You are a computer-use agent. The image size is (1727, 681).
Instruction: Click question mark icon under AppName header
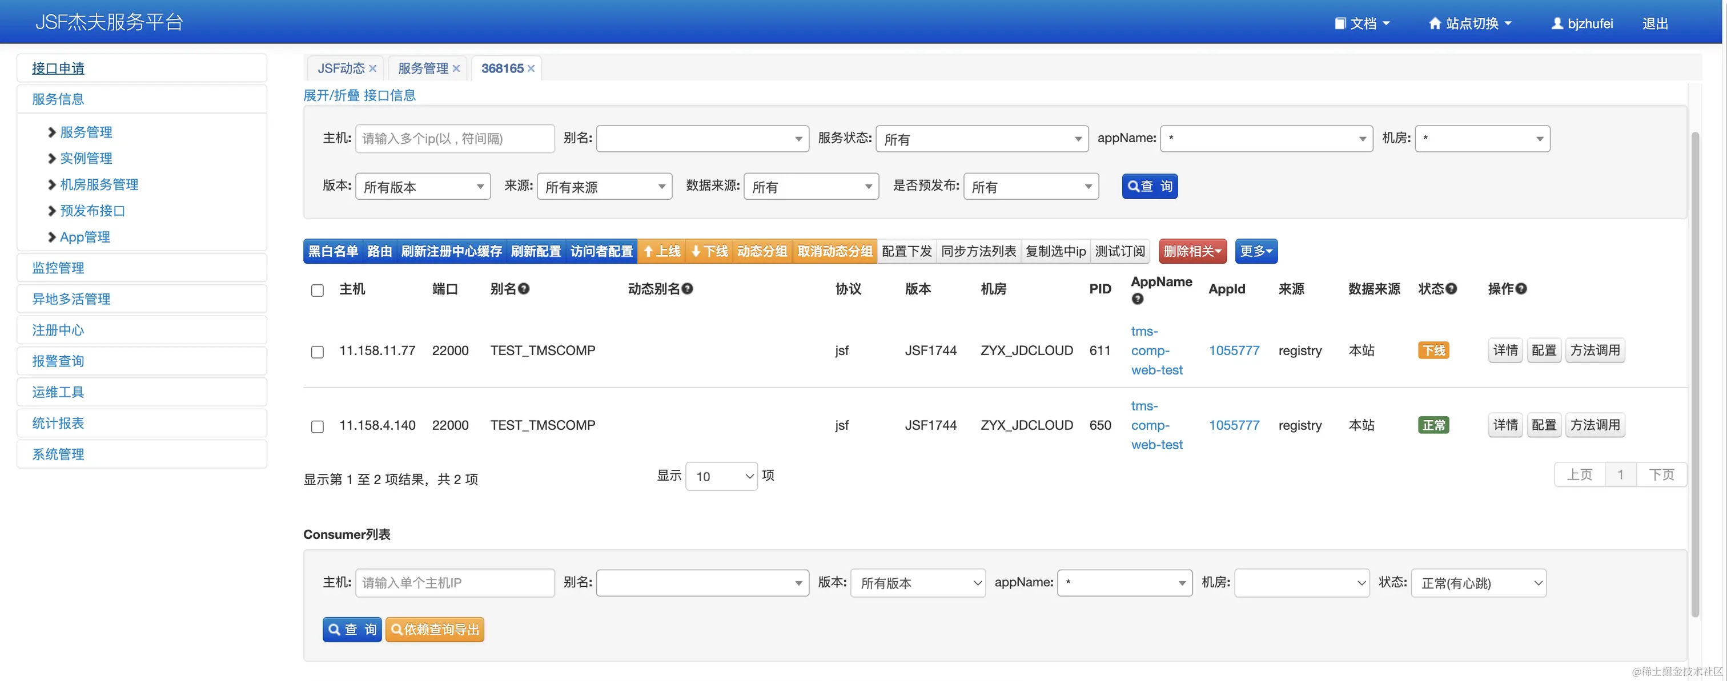click(x=1137, y=299)
